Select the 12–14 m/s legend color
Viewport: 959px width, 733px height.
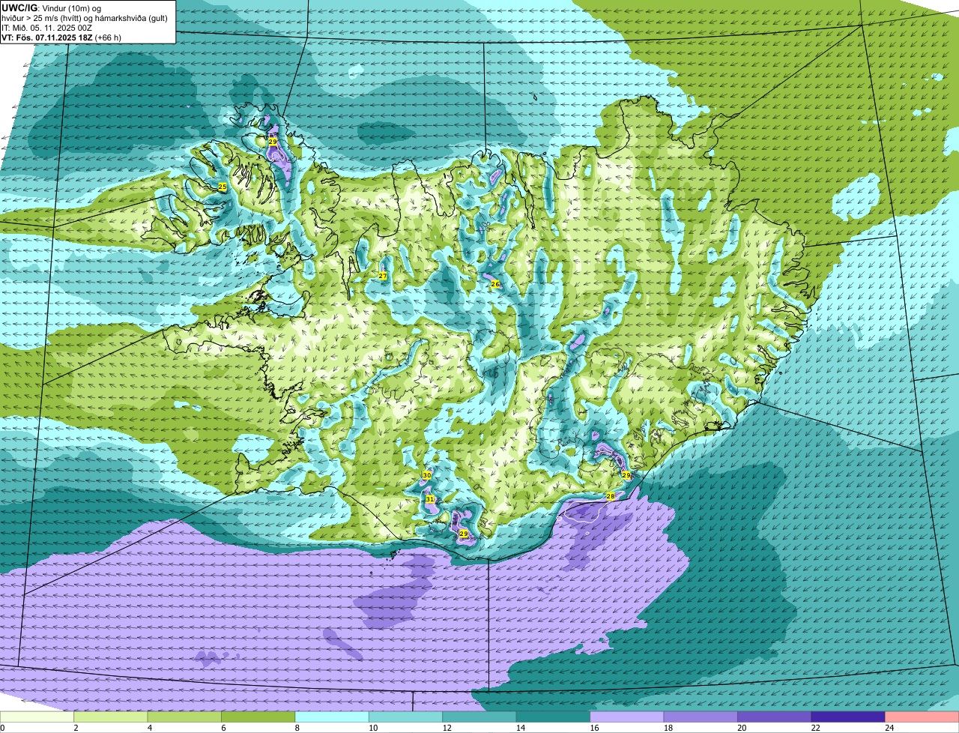click(479, 717)
